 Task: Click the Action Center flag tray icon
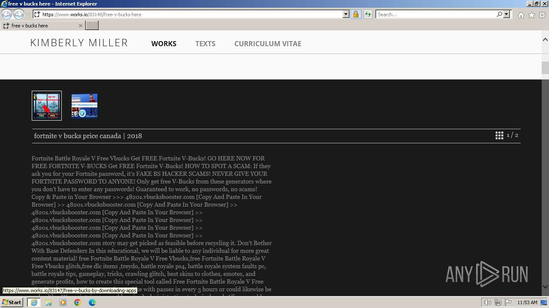pos(508,302)
